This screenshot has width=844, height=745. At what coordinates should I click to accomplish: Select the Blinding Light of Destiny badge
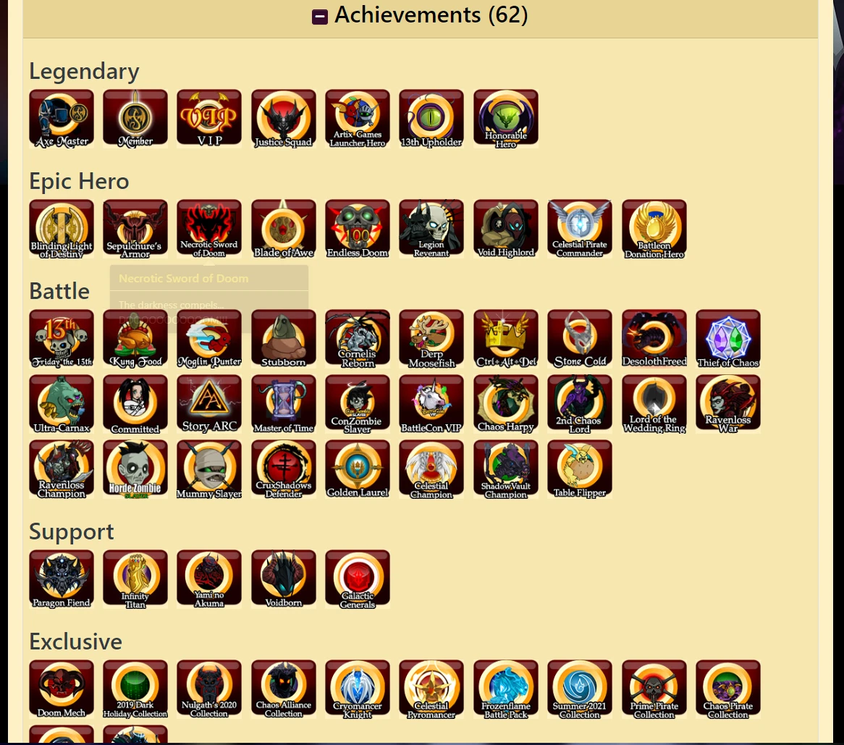62,229
